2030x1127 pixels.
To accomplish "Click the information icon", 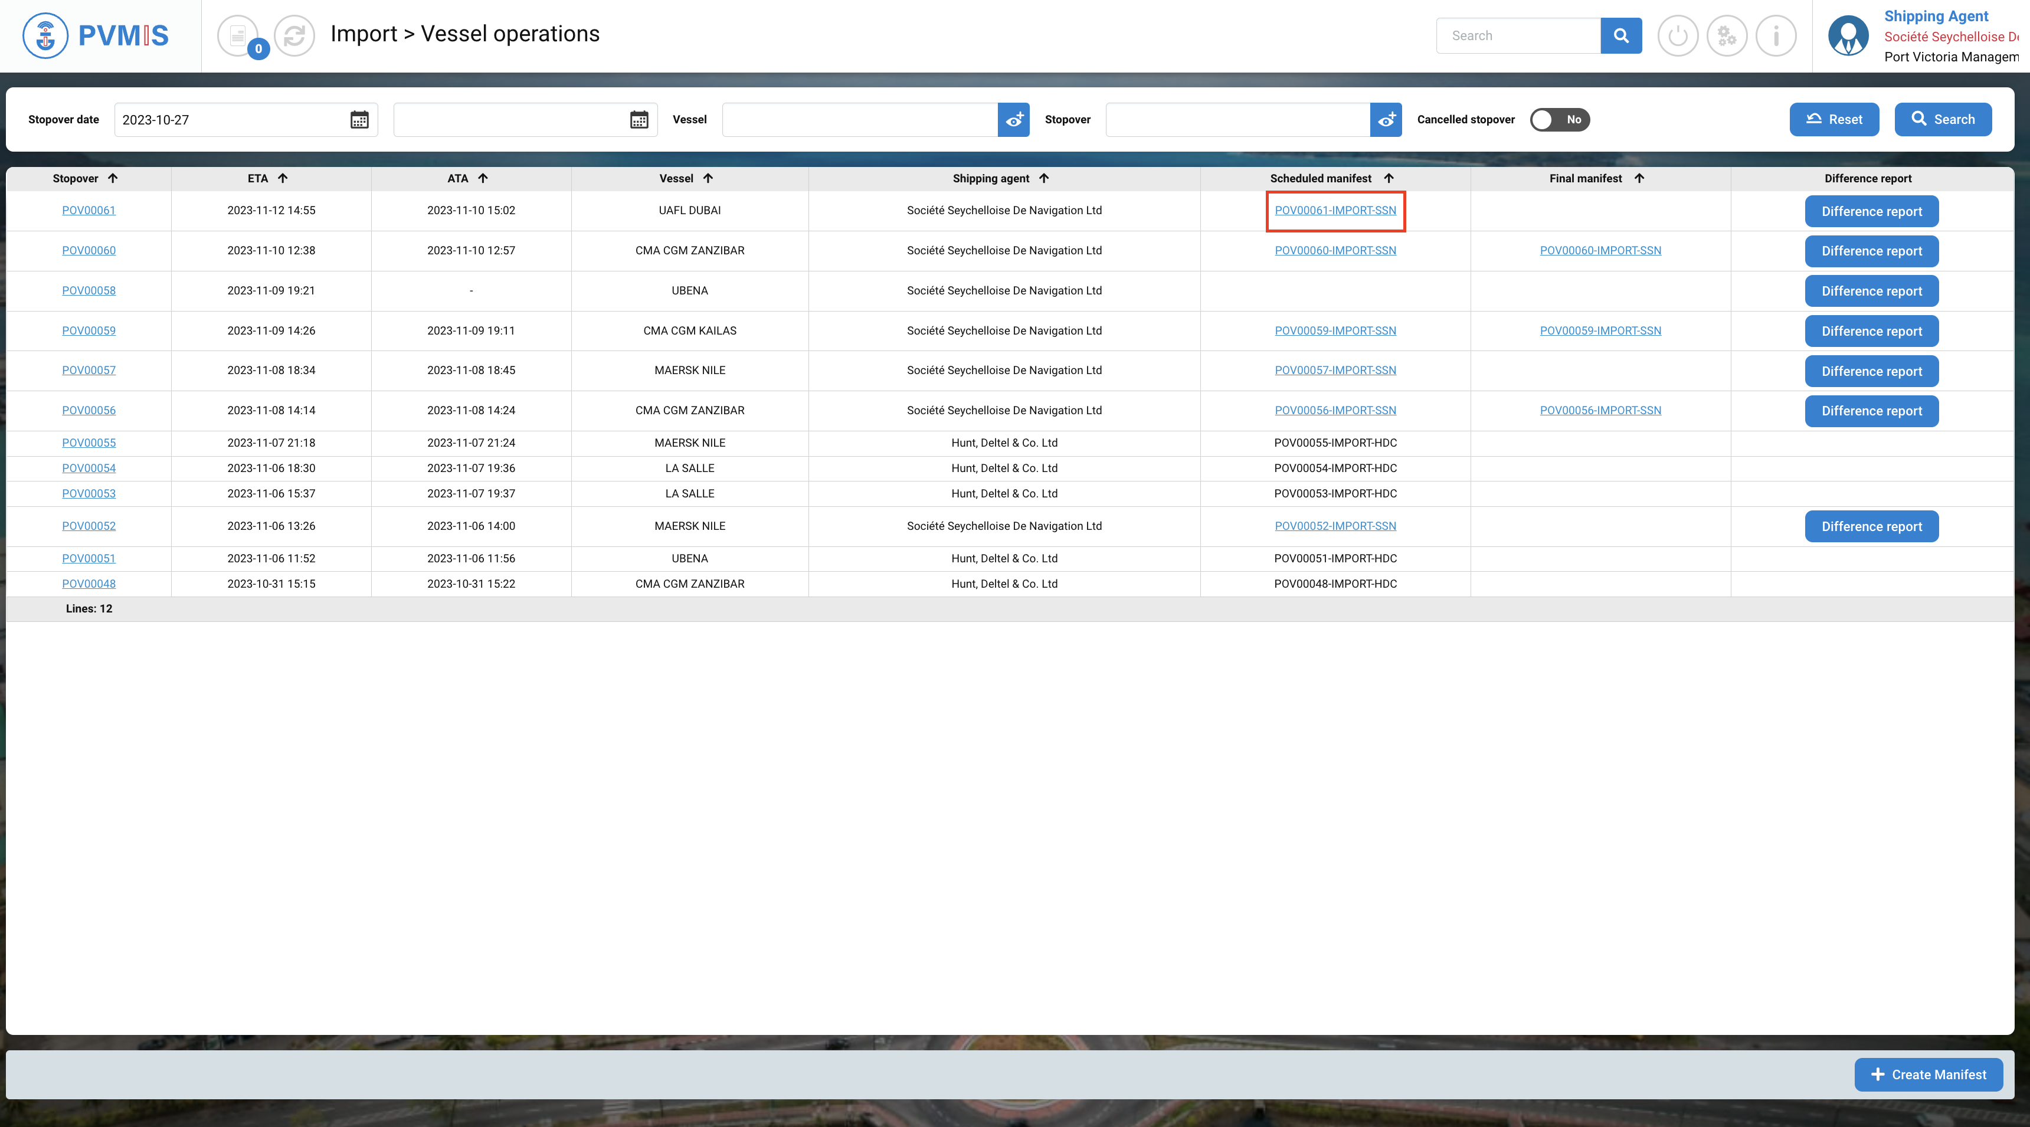I will point(1776,35).
